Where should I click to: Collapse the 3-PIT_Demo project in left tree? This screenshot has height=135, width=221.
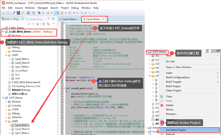point(3,98)
